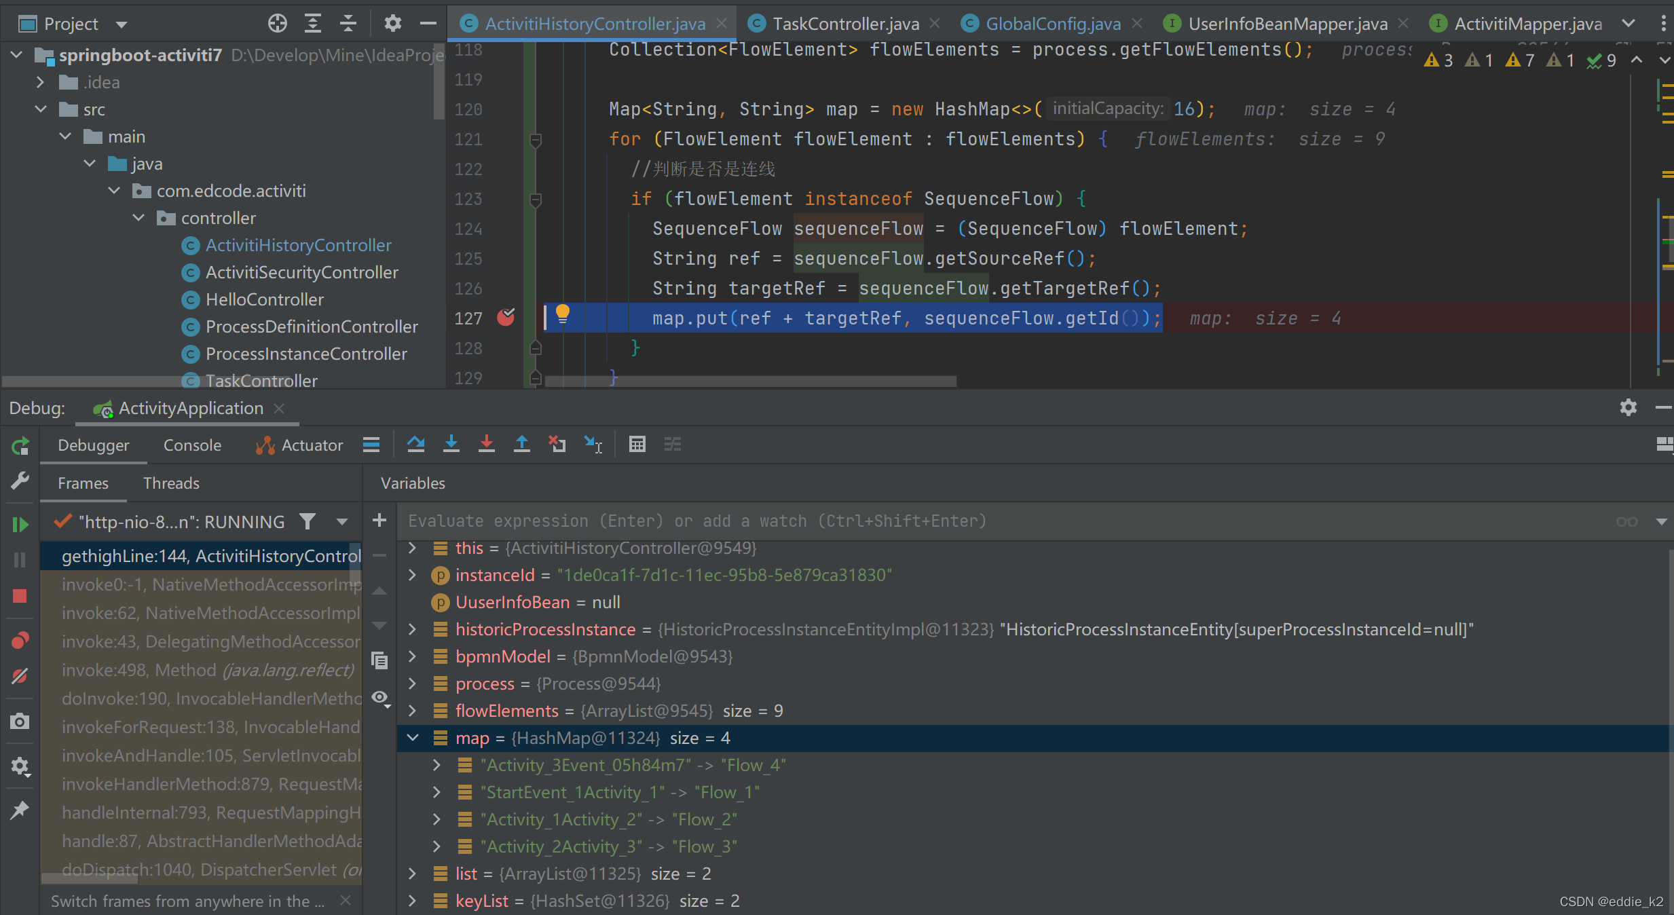Open Evaluate Expression calculator icon
The width and height of the screenshot is (1674, 915).
637,445
